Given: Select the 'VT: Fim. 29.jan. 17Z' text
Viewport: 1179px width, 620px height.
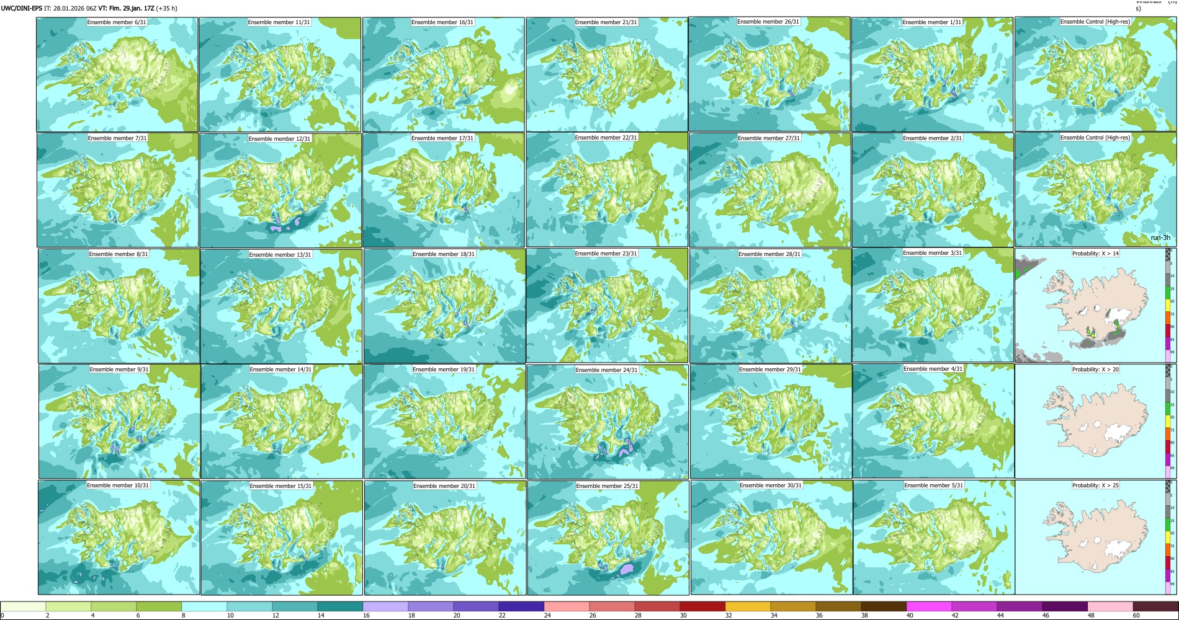Looking at the screenshot, I should (126, 9).
